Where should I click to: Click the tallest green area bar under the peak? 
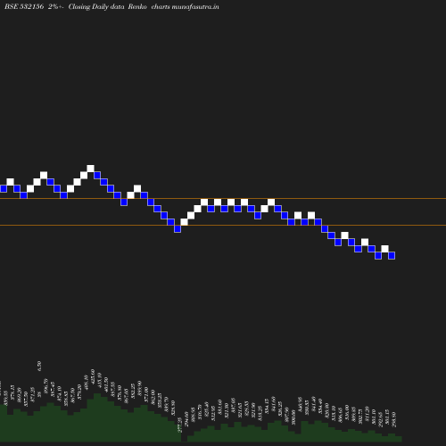point(97,417)
